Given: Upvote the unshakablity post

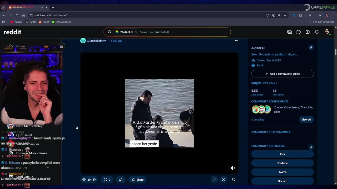Looking at the screenshot, I should click(x=84, y=180).
